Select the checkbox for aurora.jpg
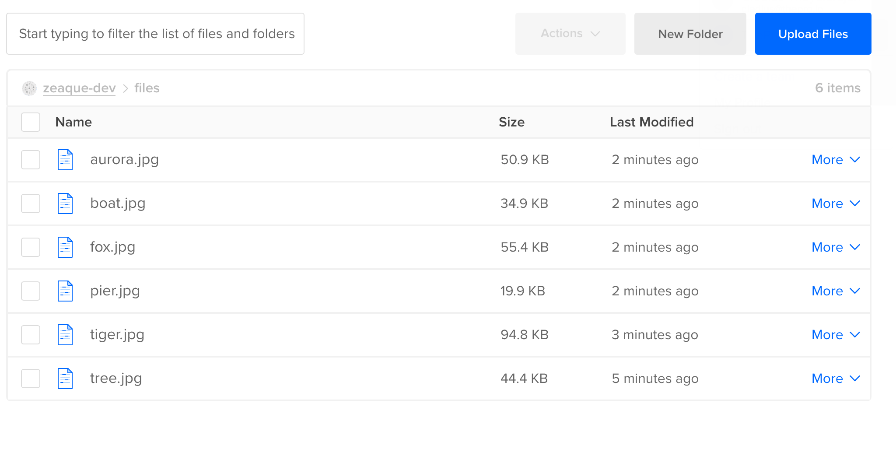The width and height of the screenshot is (896, 470). coord(30,159)
